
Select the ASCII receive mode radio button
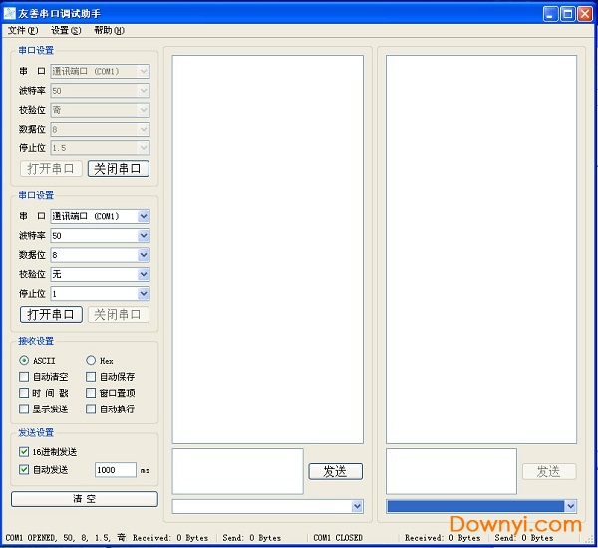(x=25, y=361)
